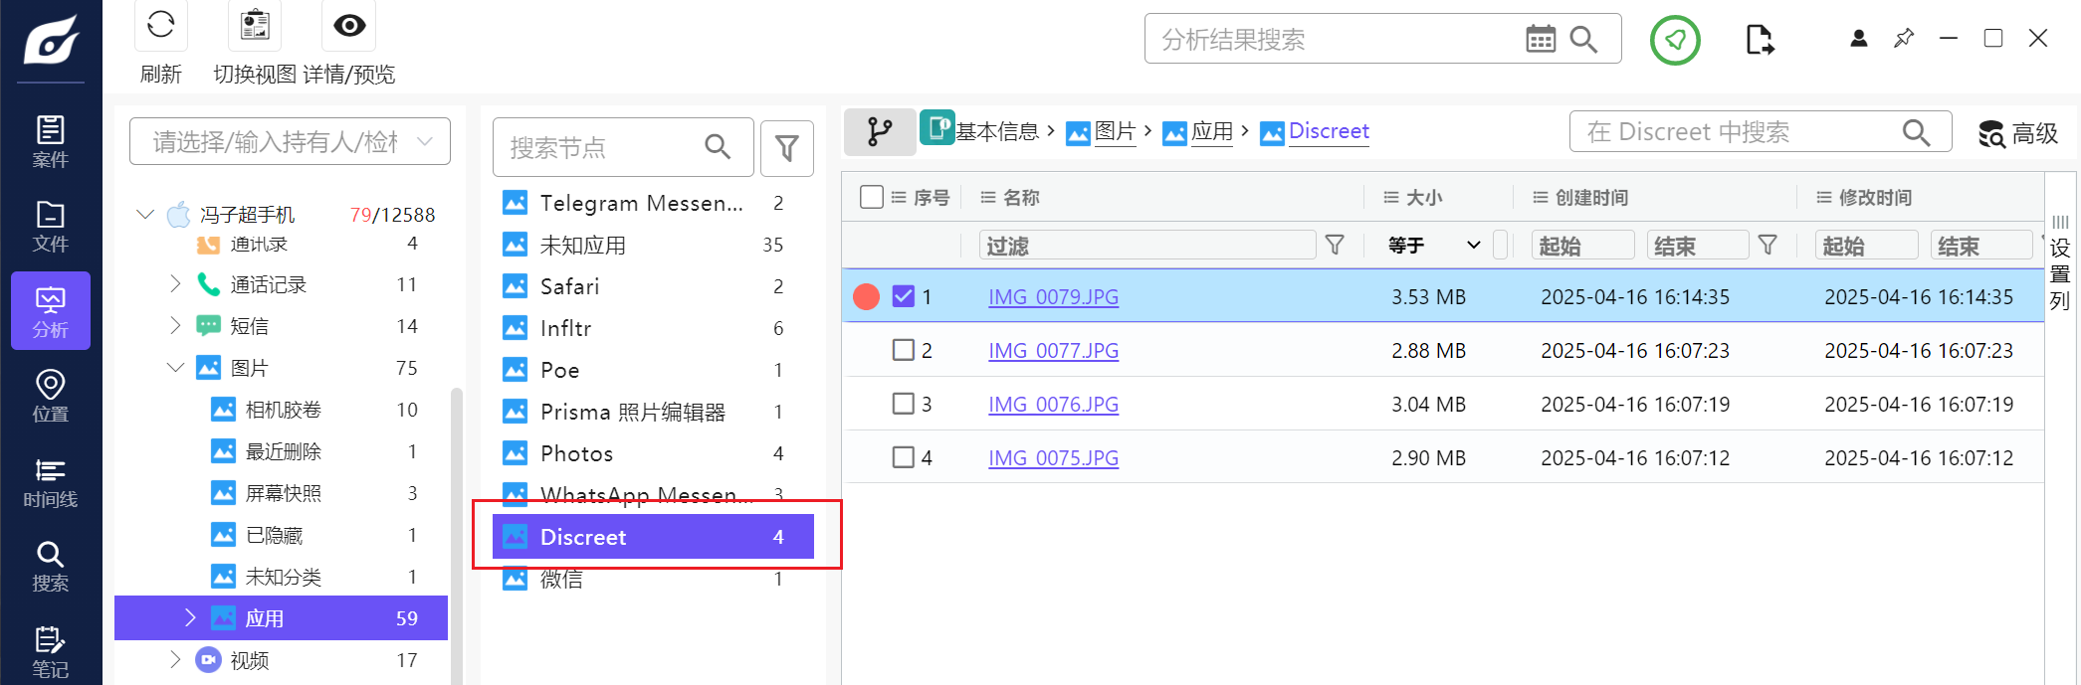2081x685 pixels.
Task: Select the Telegram Messenger node
Action: (x=640, y=203)
